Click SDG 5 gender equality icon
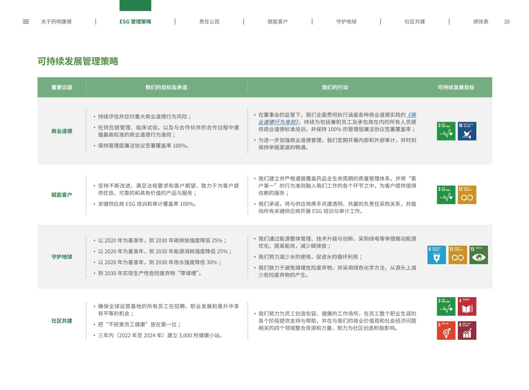 (446, 331)
